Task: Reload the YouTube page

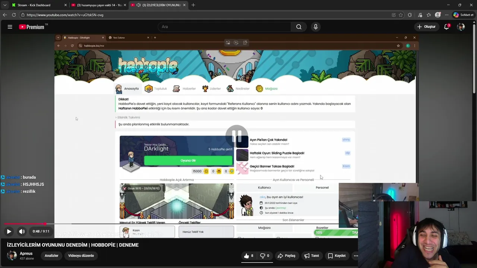Action: pos(14,15)
